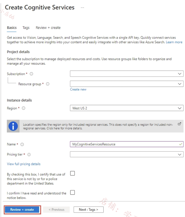Click the 'Create Cognitive Services' page title
Viewport: 185px width, 217px height.
[x=40, y=7]
